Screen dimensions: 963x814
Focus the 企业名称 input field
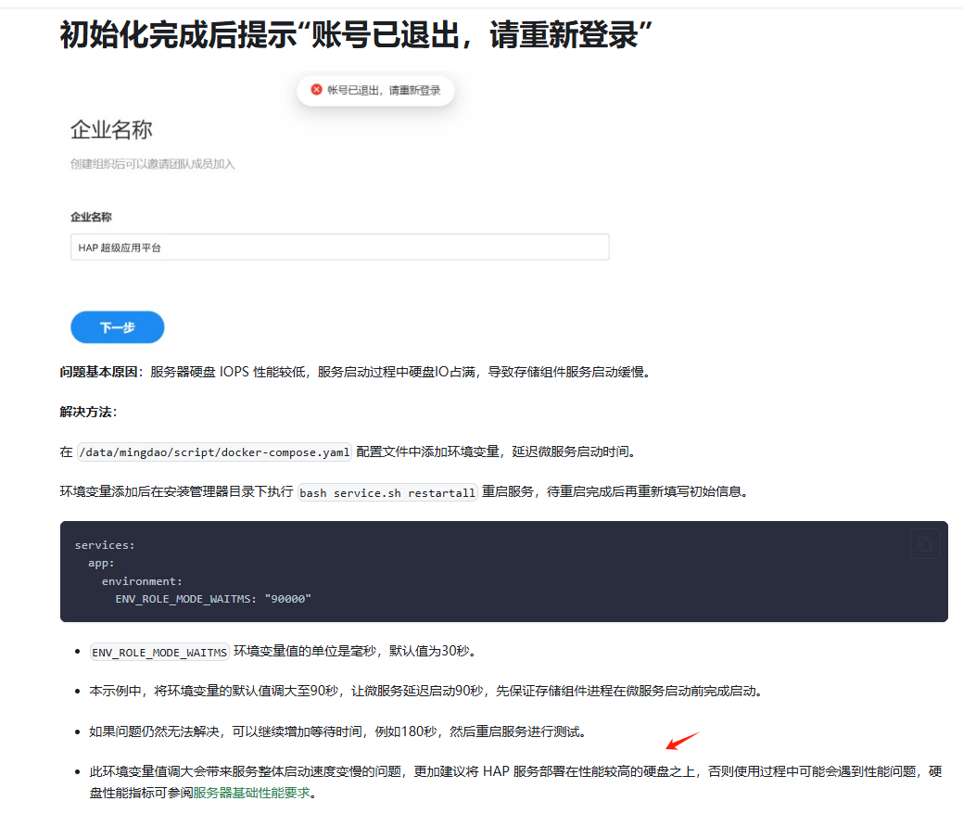click(x=339, y=247)
